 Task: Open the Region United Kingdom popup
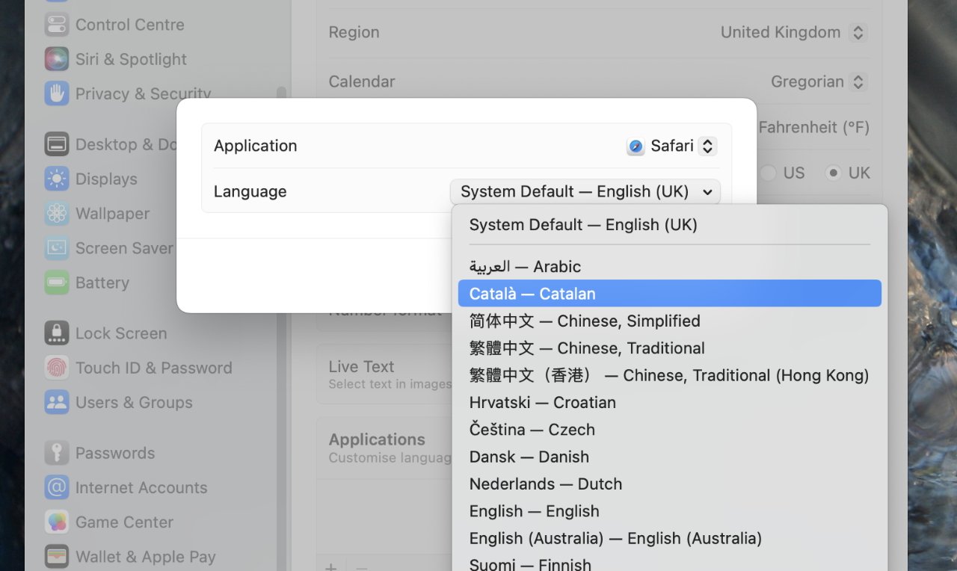click(793, 32)
